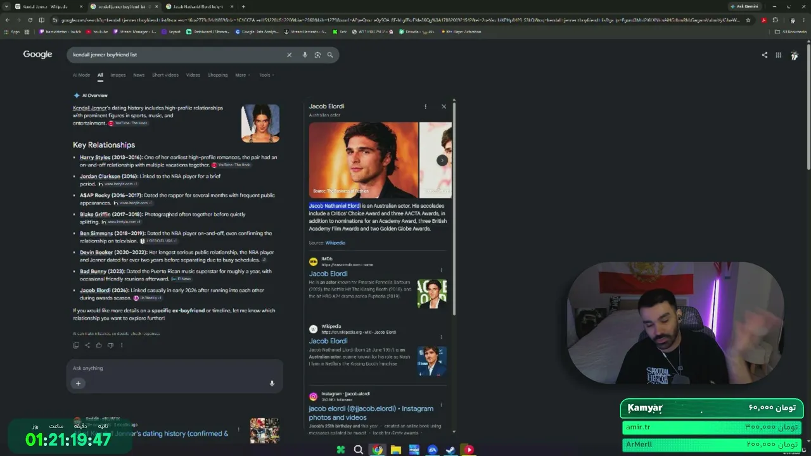Go to the Google logo homepage
The height and width of the screenshot is (456, 811).
click(x=38, y=54)
